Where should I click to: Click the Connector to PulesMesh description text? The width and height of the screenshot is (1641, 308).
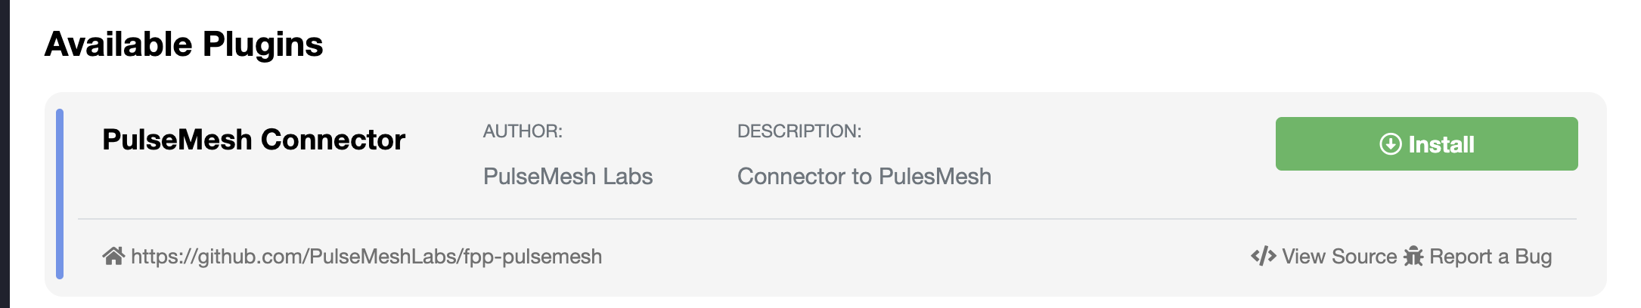pos(864,176)
